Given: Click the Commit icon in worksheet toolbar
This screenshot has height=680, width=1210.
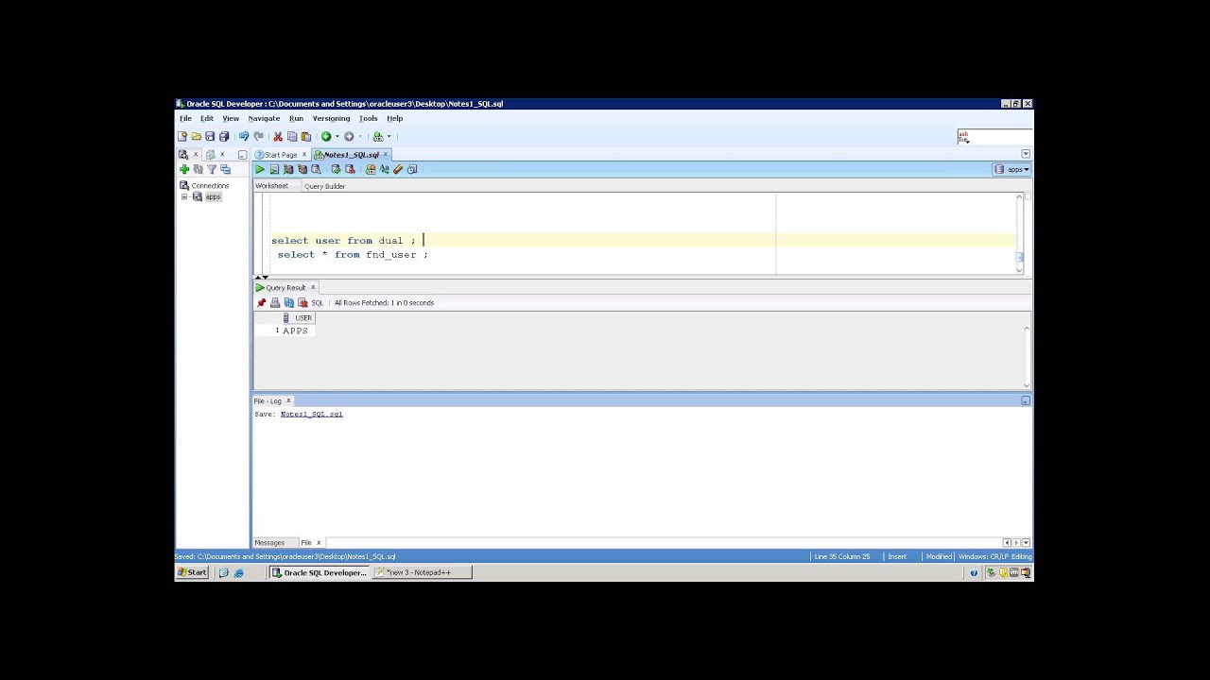Looking at the screenshot, I should click(336, 169).
